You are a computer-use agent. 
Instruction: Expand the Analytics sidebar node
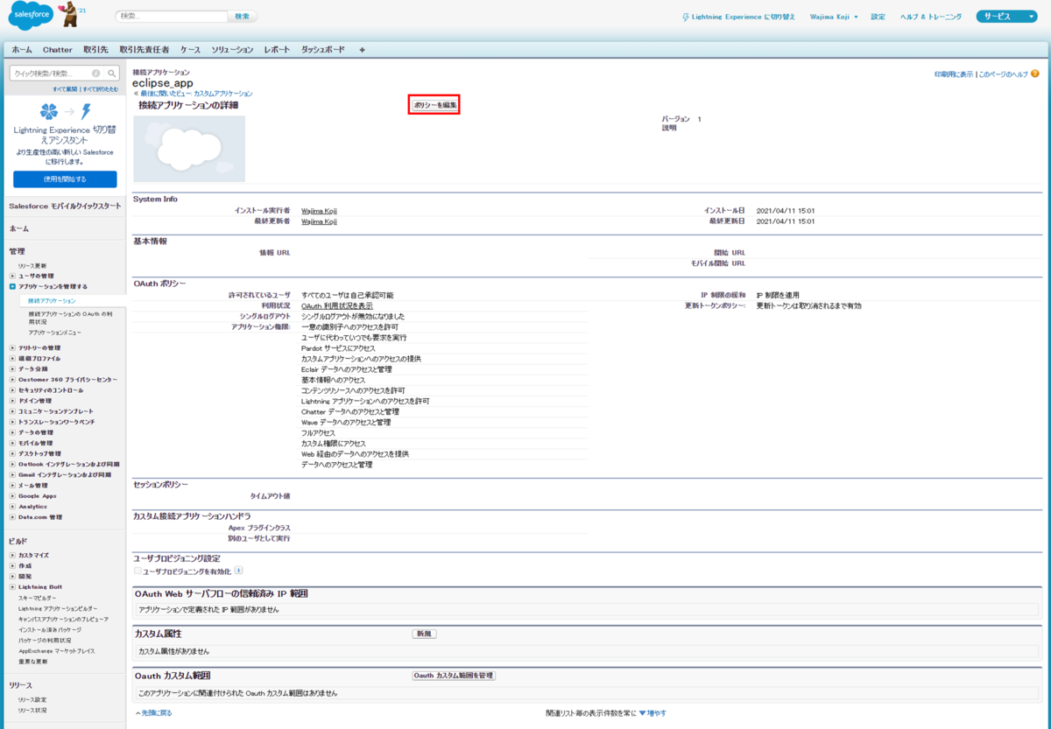(x=12, y=506)
